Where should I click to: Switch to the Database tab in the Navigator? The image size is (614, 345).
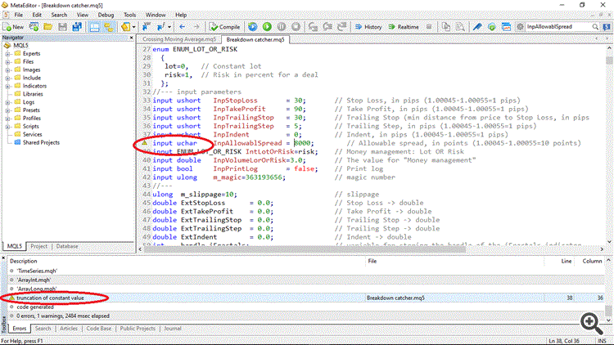pos(67,246)
